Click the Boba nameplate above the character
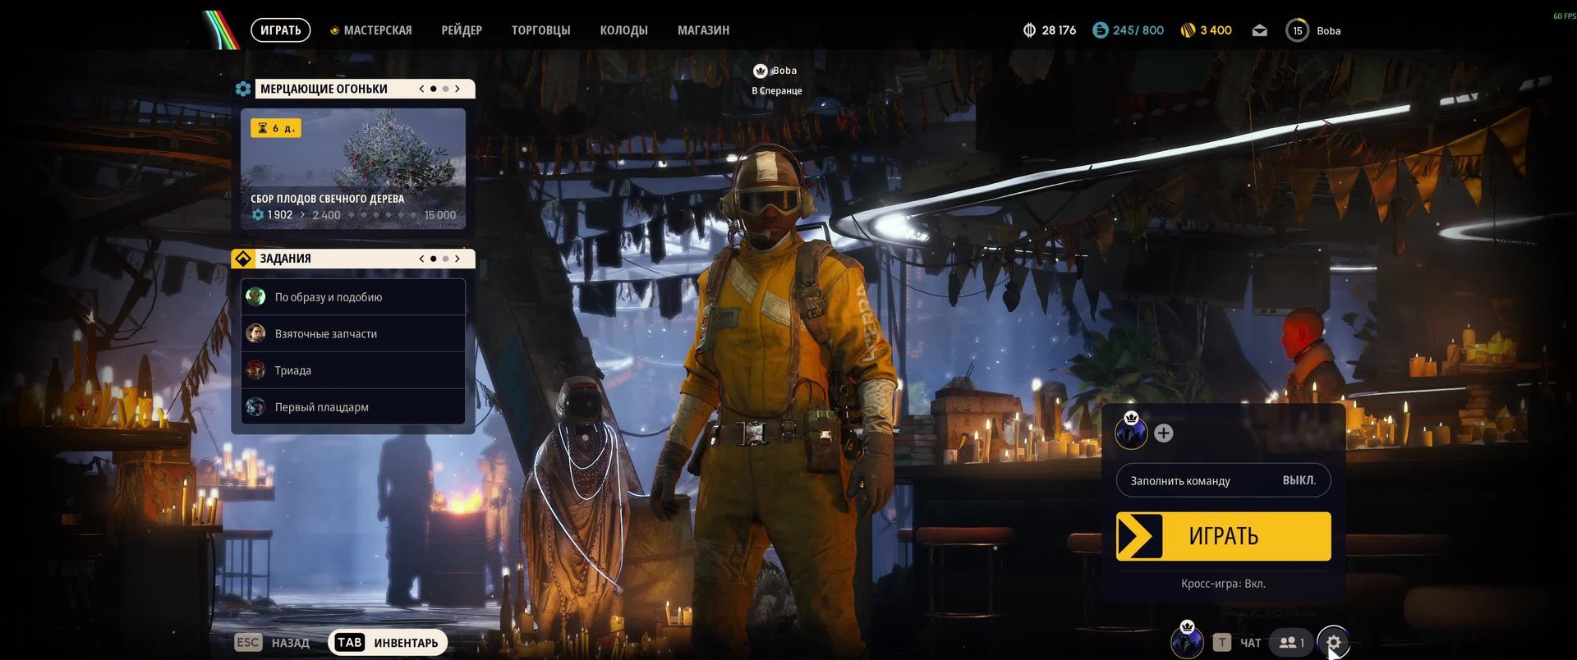Viewport: 1577px width, 660px height. [x=784, y=71]
